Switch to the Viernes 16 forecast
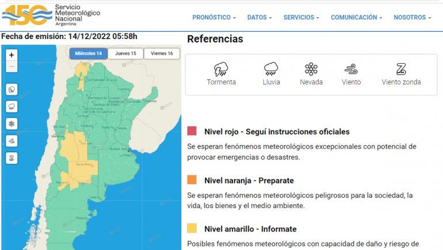 tap(162, 53)
